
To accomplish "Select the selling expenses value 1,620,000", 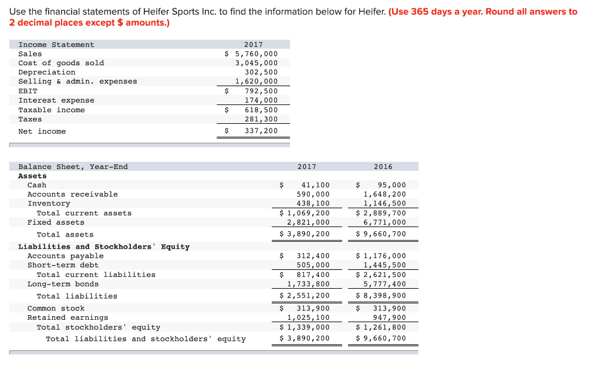I will point(256,82).
